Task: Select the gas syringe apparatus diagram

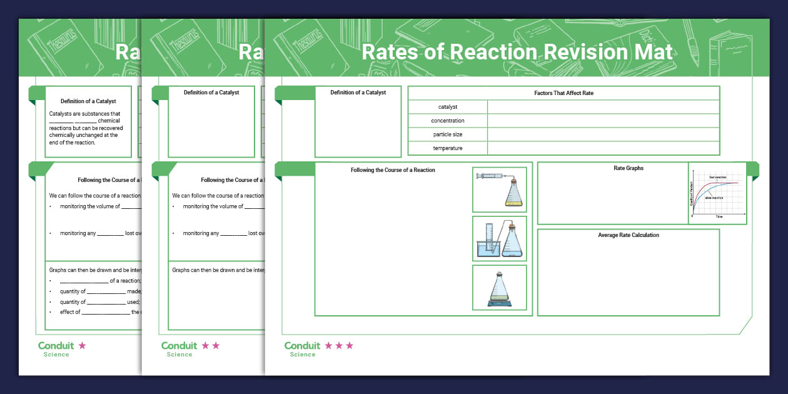Action: pyautogui.click(x=499, y=189)
